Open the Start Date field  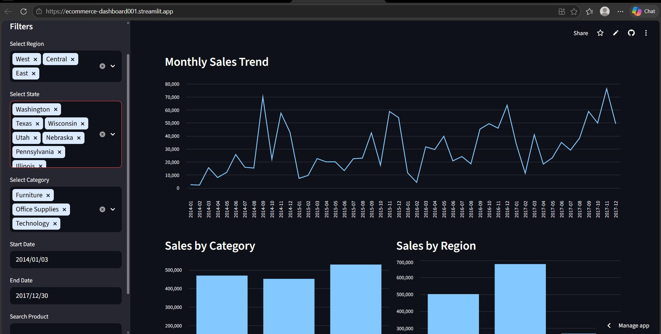(66, 260)
